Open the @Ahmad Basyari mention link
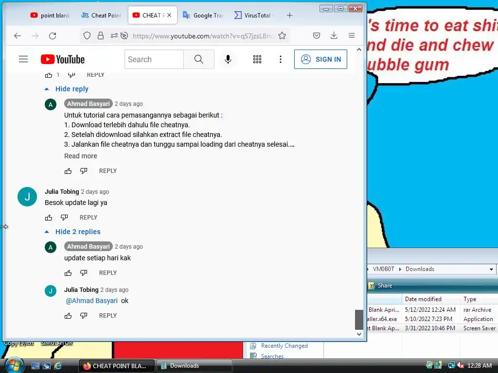 (91, 301)
